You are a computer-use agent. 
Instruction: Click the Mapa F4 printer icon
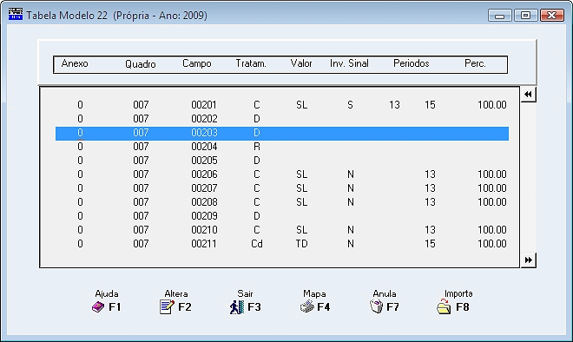point(307,306)
